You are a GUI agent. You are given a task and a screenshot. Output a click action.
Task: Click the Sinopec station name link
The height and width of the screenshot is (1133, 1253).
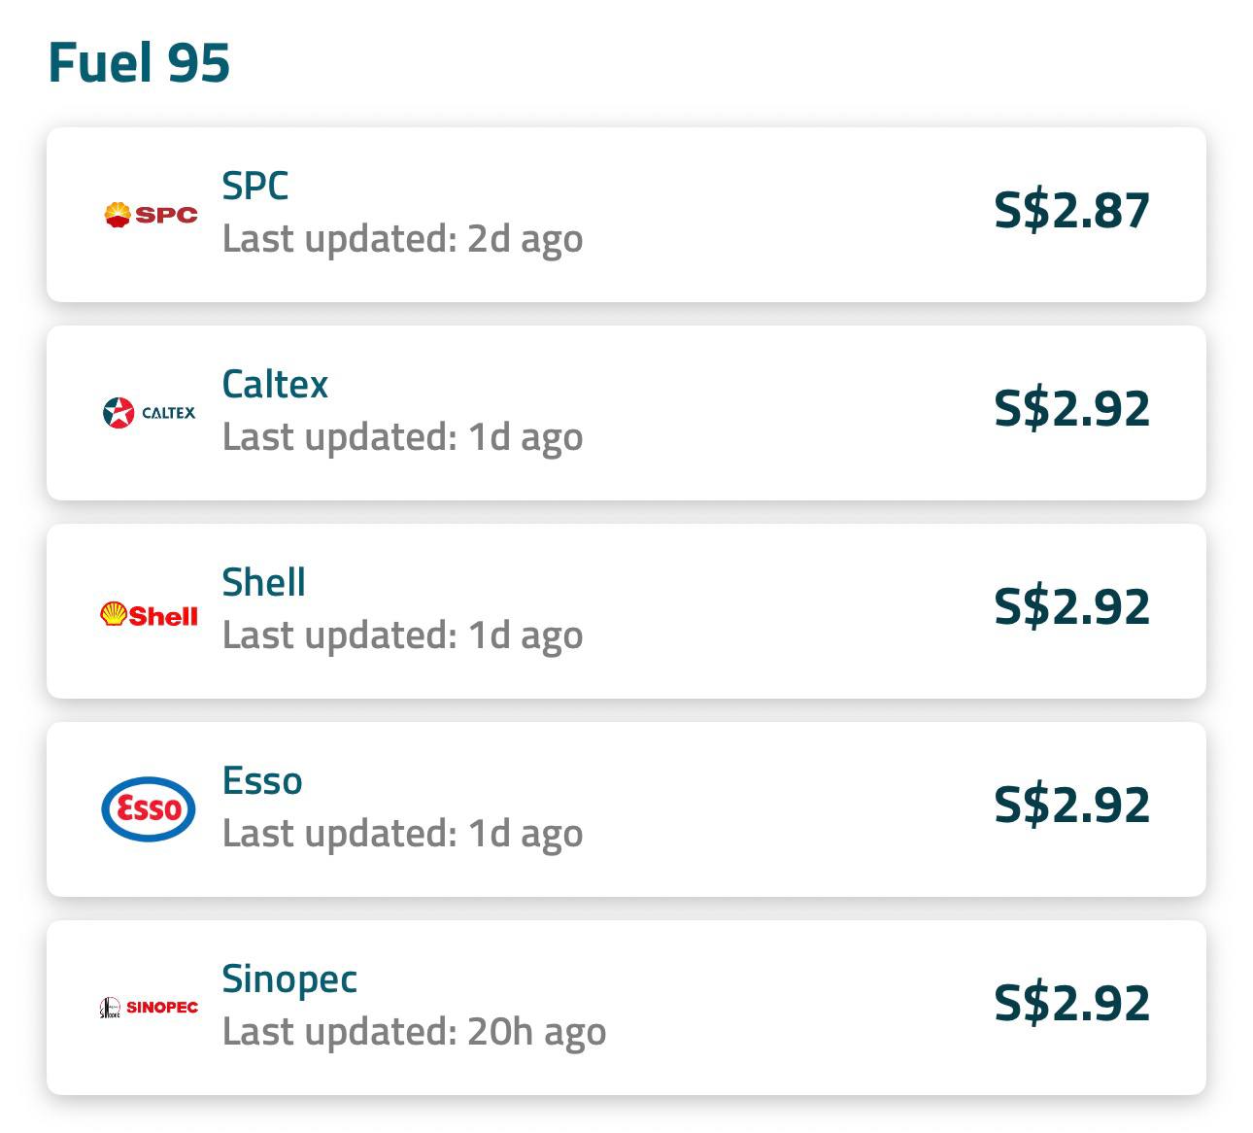coord(290,979)
